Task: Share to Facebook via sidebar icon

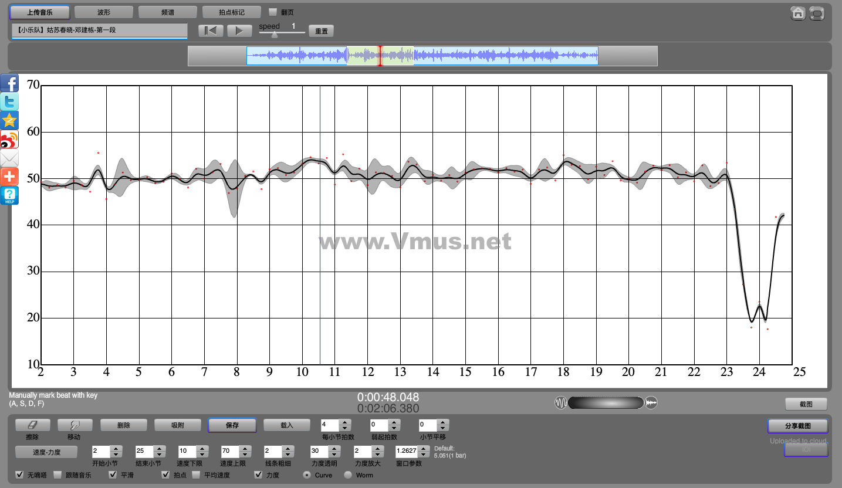Action: click(9, 83)
